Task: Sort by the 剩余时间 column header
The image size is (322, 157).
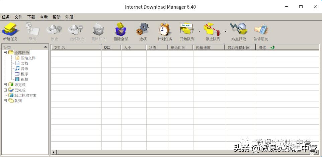Action: pos(180,47)
